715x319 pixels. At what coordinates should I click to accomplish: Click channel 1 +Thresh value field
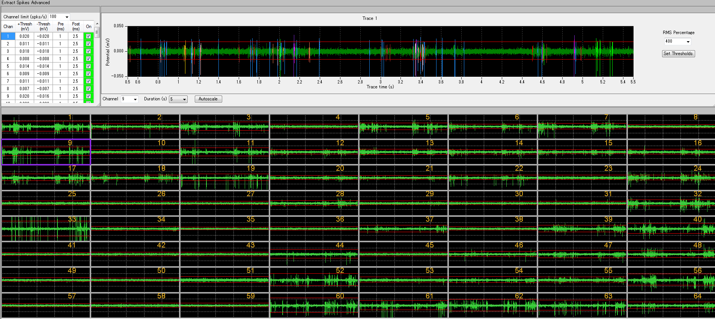click(24, 36)
